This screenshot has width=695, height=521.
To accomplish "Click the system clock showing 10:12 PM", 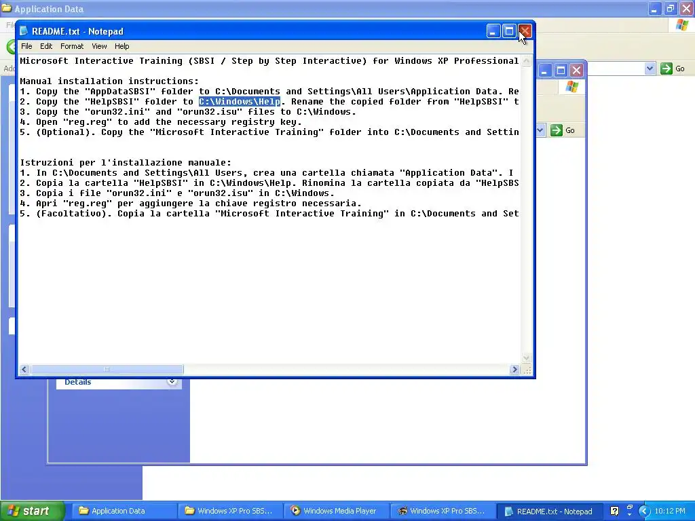I will tap(670, 512).
